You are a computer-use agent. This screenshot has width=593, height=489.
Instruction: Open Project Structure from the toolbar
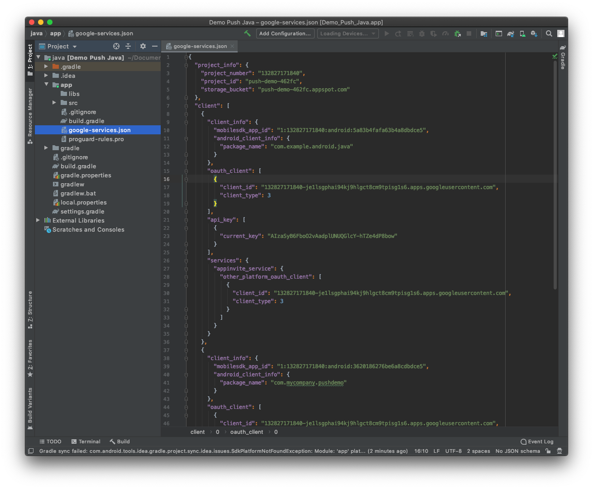[483, 33]
